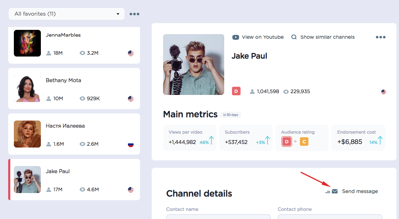Click subscribers icon beside 1,041,598
Viewport: 399px width, 219px height.
[x=252, y=91]
